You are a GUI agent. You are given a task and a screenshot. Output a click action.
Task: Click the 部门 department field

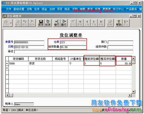click(121, 42)
